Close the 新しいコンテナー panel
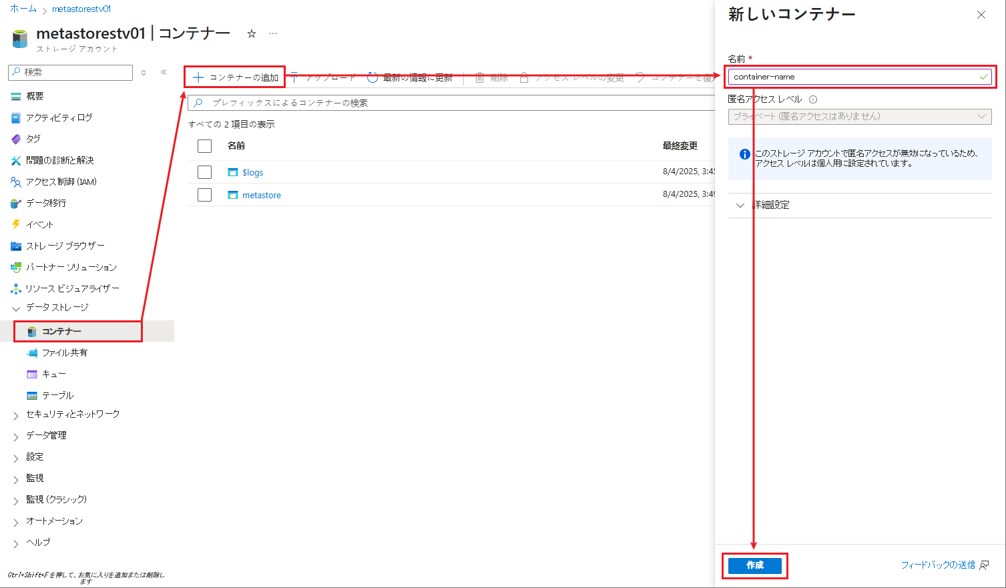 (981, 15)
